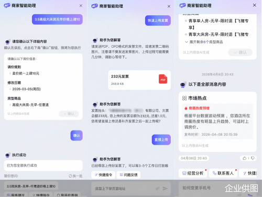Open the 232元发票 PDF attachment card
This screenshot has width=262, height=197.
tap(139, 80)
